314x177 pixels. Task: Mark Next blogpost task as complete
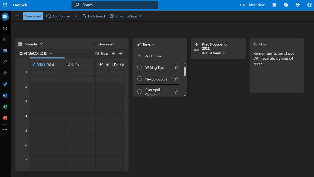(139, 79)
